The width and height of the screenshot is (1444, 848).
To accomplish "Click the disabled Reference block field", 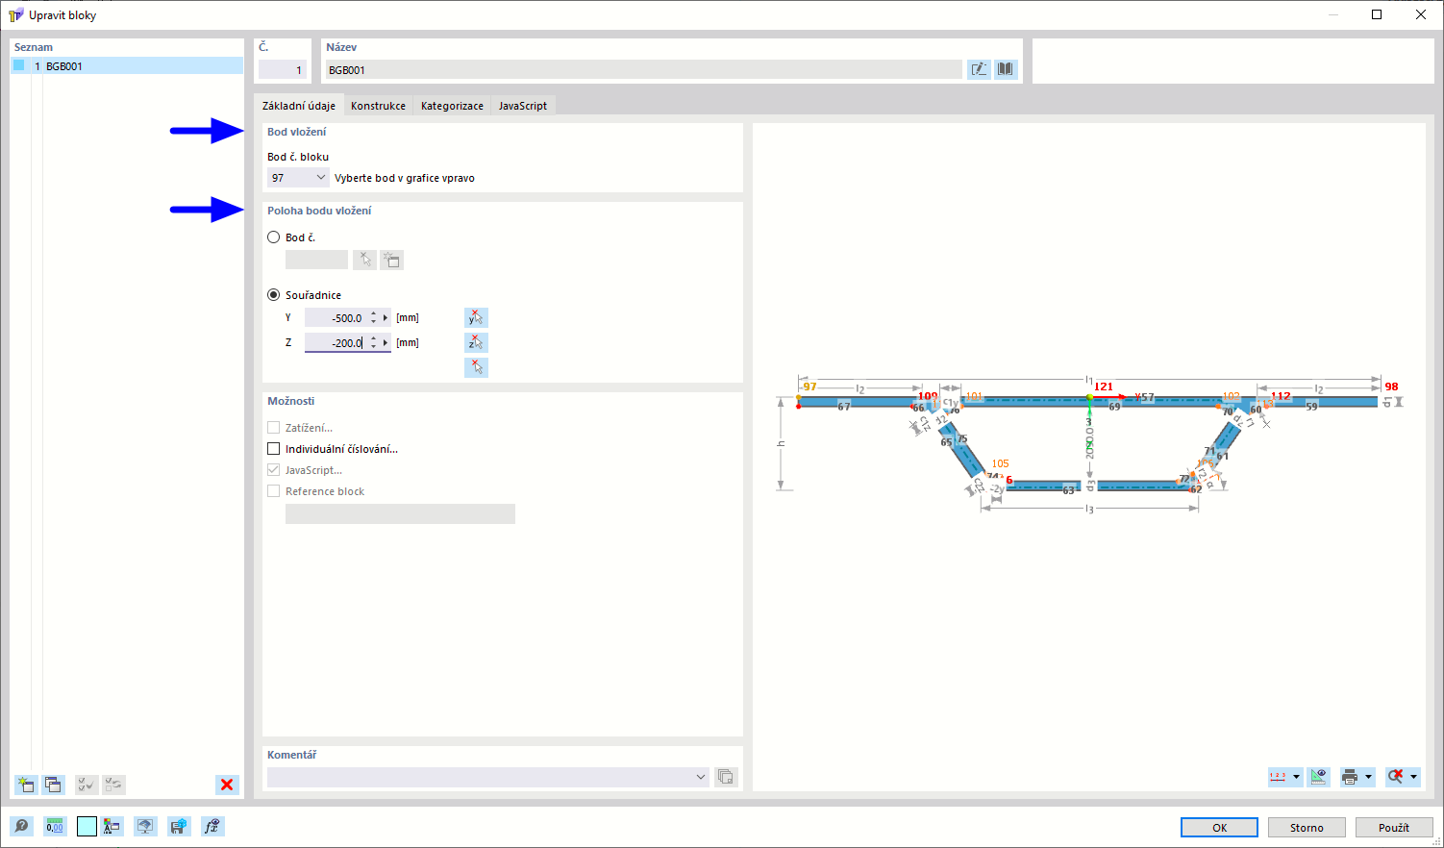I will tap(400, 513).
